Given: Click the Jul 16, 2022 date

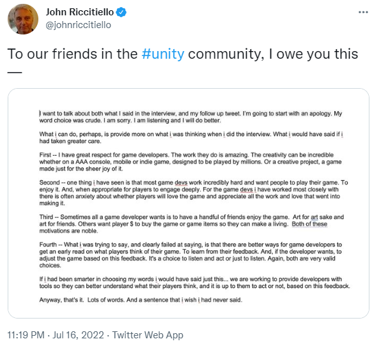Looking at the screenshot, I should click(x=78, y=335).
